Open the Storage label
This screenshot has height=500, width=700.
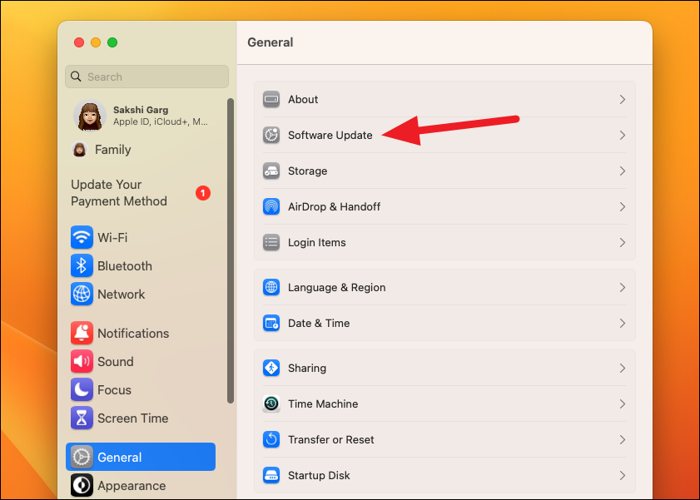(x=308, y=171)
